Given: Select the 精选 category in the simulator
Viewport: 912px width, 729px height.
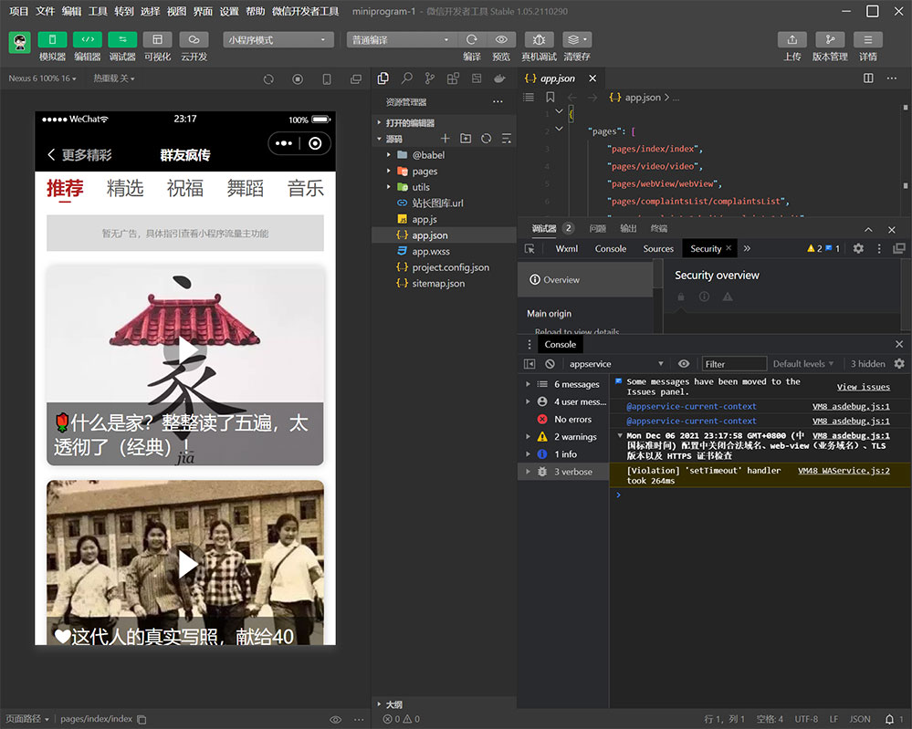Looking at the screenshot, I should point(125,189).
